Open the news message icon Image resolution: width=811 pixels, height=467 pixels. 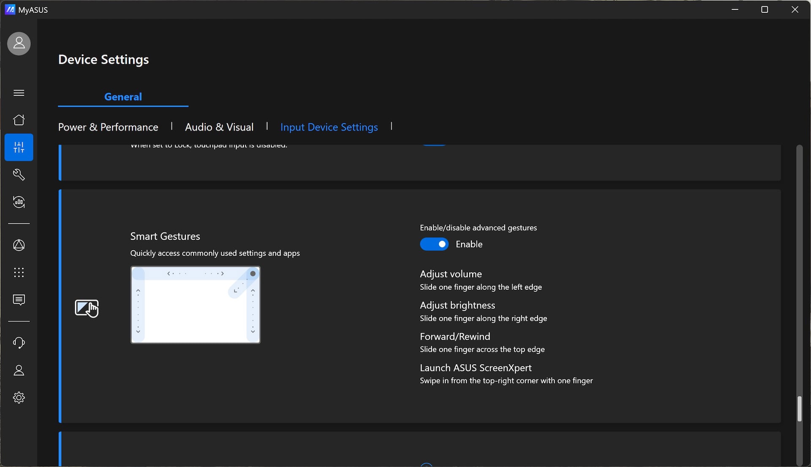coord(19,300)
